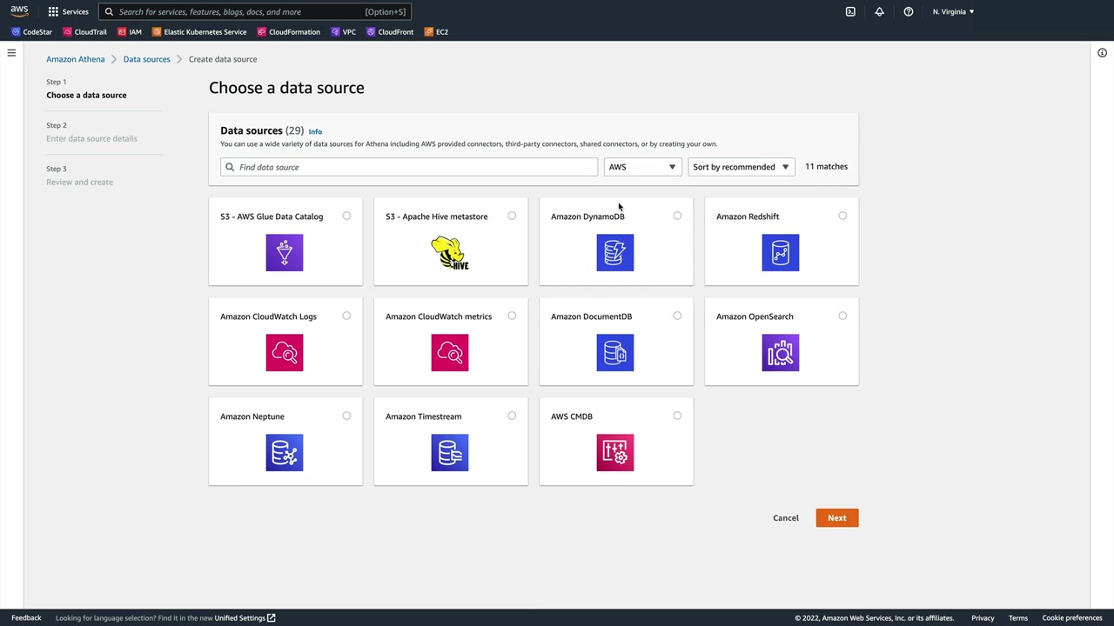Click the Amazon CloudWatch Logs icon
1114x626 pixels.
(285, 352)
